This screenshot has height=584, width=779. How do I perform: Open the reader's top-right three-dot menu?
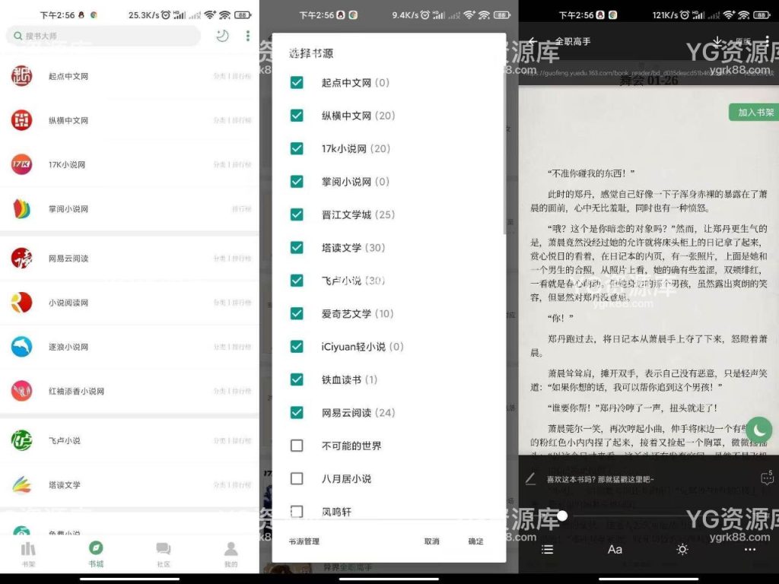tap(767, 41)
